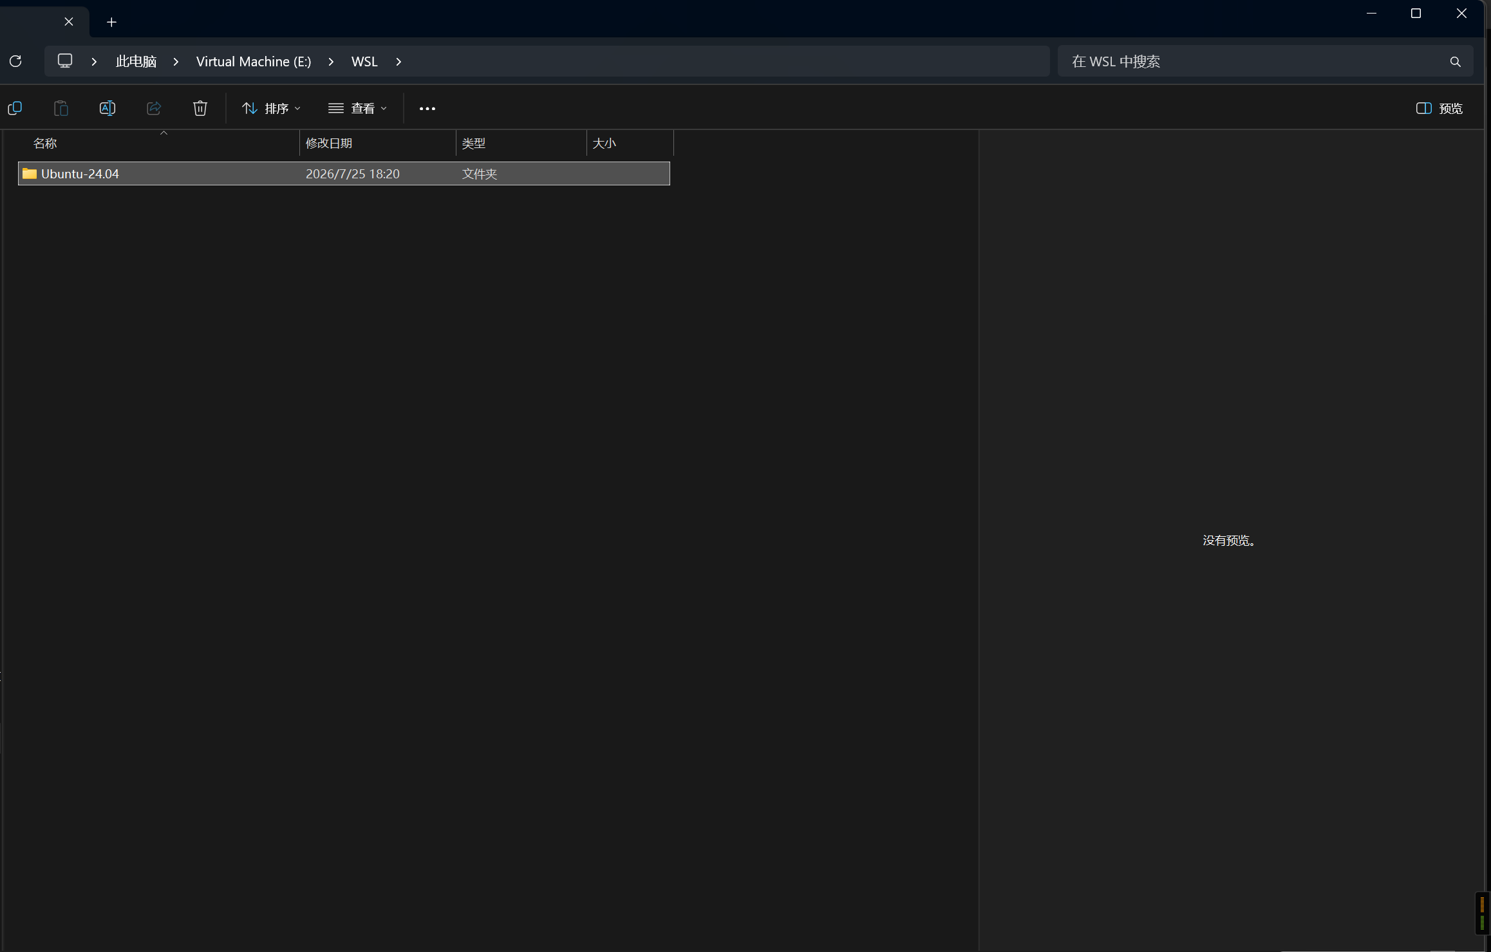Click the Rename icon in toolbar

click(108, 108)
